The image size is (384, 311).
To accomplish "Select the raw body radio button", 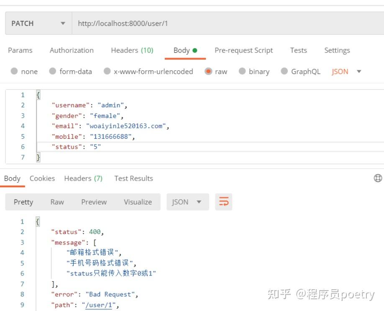I will [208, 71].
